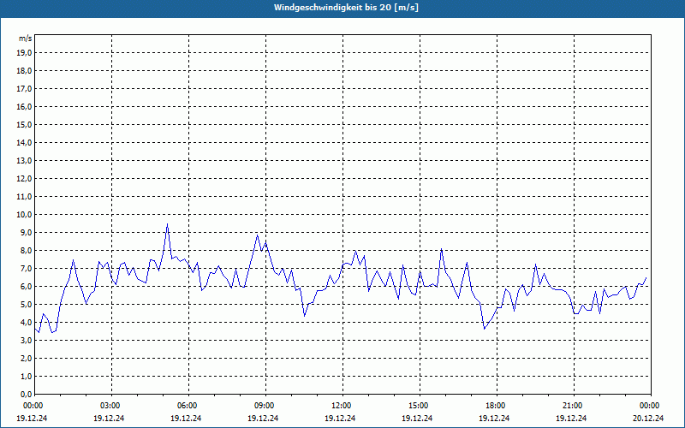Click the "19.12.24" date under 12:00
Viewport: 685px width, 428px height.
tap(340, 418)
